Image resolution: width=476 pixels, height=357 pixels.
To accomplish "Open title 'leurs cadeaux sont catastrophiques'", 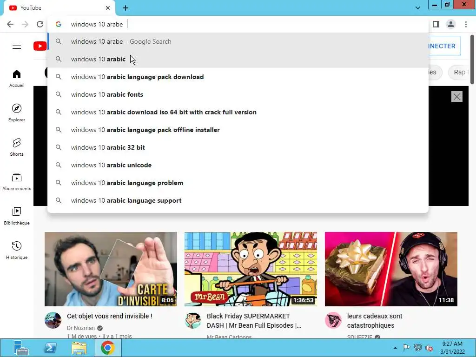I will (375, 321).
